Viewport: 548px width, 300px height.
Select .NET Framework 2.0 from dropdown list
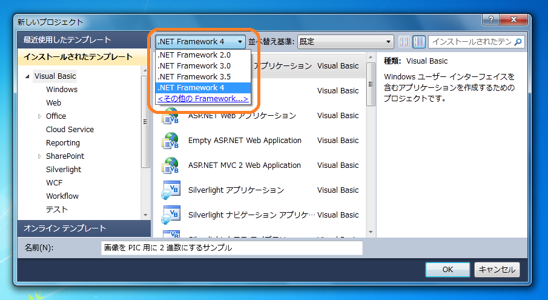click(203, 55)
